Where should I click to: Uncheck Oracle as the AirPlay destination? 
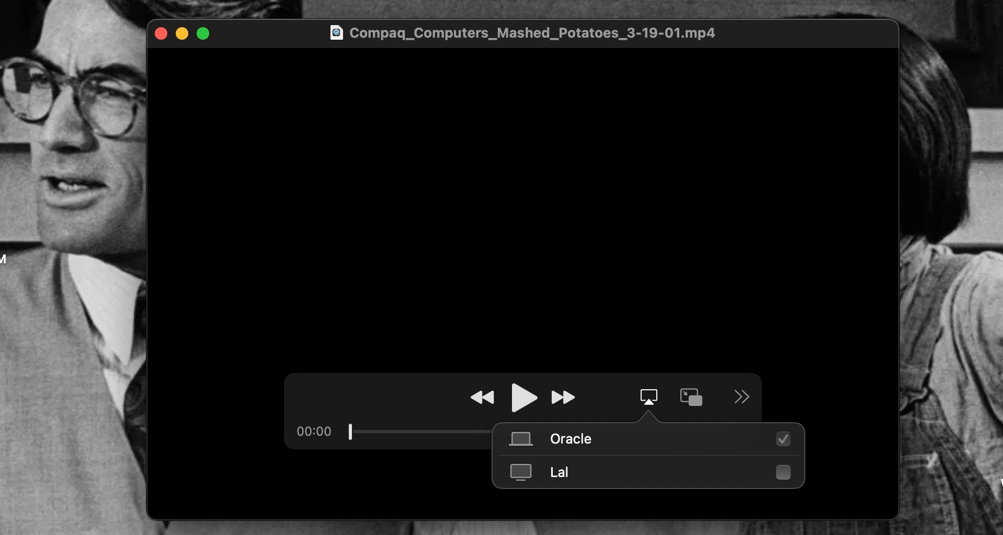783,439
